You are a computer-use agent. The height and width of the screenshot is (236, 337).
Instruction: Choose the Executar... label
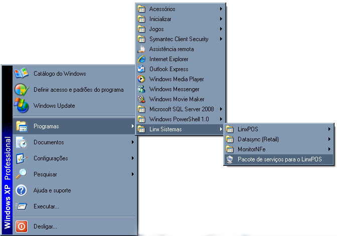pos(46,206)
